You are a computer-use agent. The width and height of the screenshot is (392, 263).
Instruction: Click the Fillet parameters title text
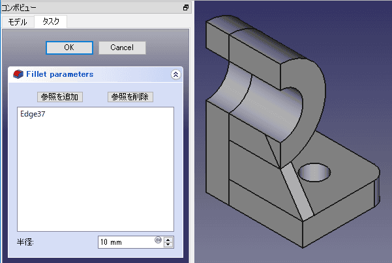click(x=60, y=74)
